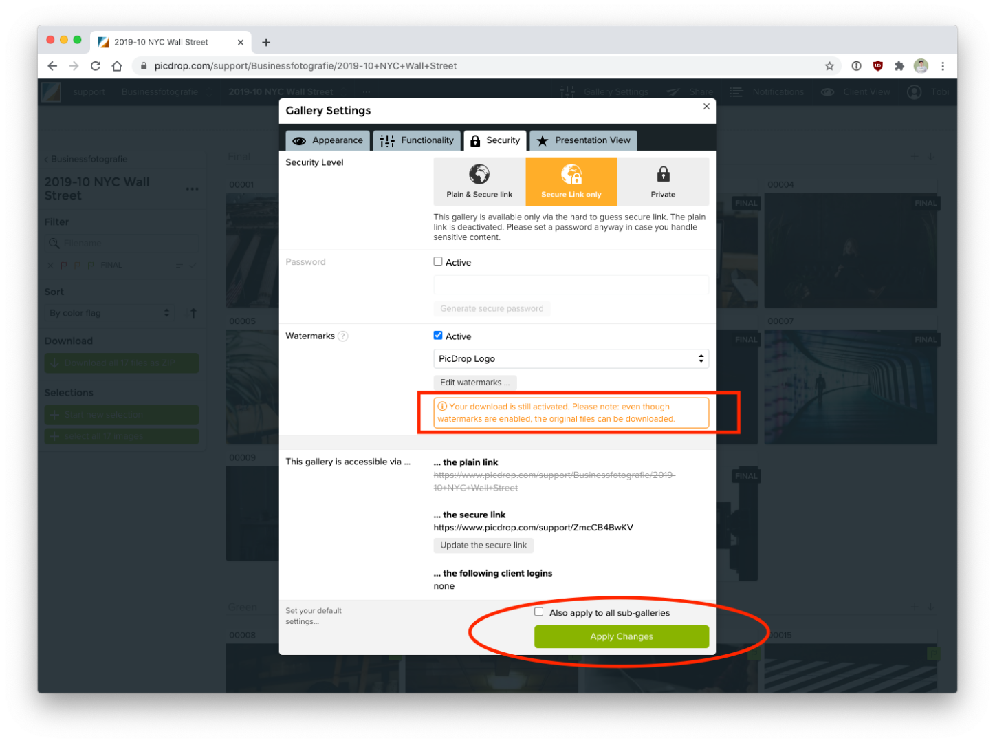995x743 pixels.
Task: Click Edit watermarks button
Action: tap(475, 383)
